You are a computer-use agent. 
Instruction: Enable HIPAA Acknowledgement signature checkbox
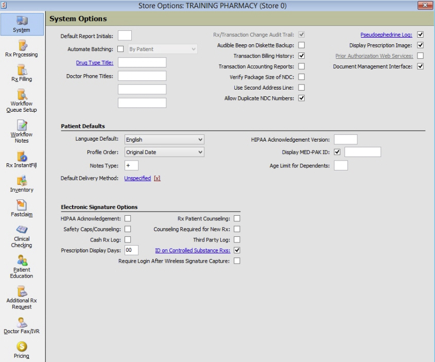pyautogui.click(x=128, y=218)
